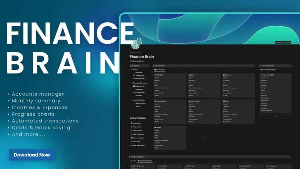Open the Subscriptions page in navigation

pos(140,103)
